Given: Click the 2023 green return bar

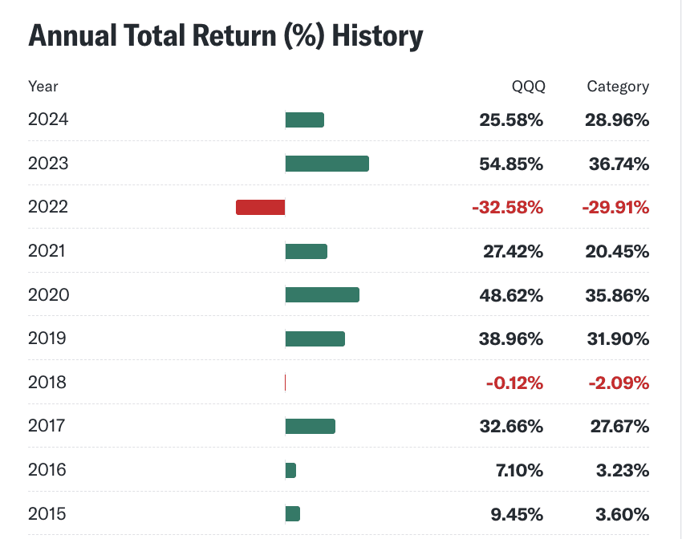Looking at the screenshot, I should pos(327,164).
